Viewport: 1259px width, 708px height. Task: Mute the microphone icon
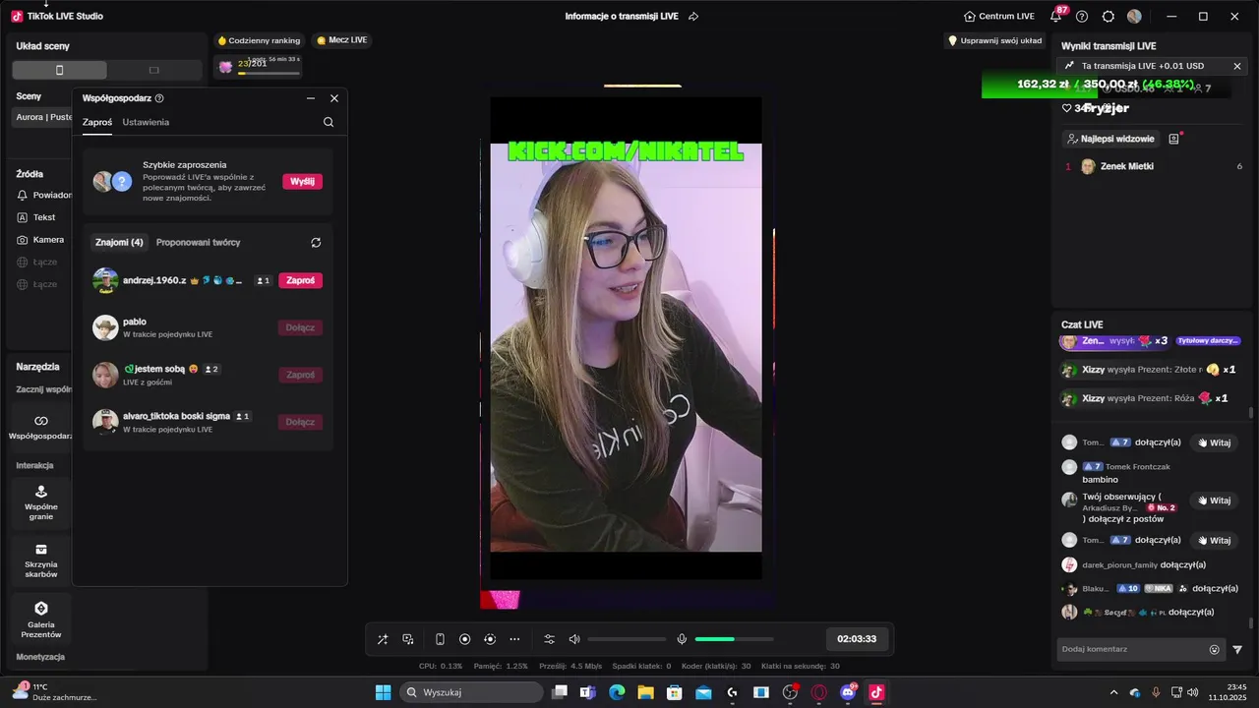tap(682, 639)
